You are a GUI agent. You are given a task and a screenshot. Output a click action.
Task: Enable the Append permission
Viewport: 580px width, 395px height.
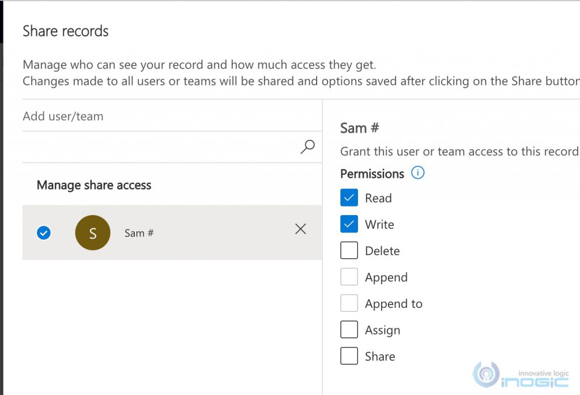(x=349, y=276)
